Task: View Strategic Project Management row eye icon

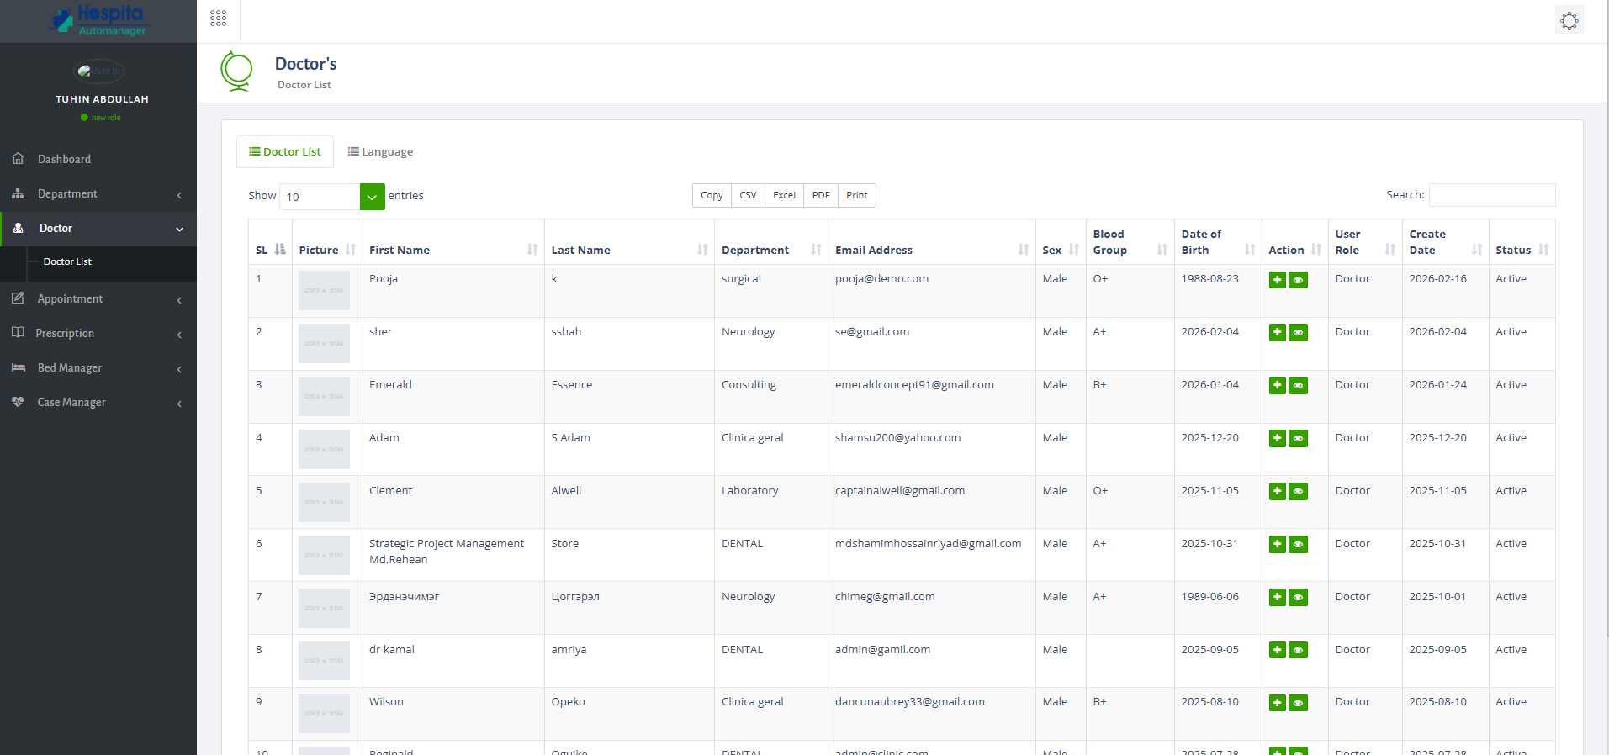Action: 1299,545
